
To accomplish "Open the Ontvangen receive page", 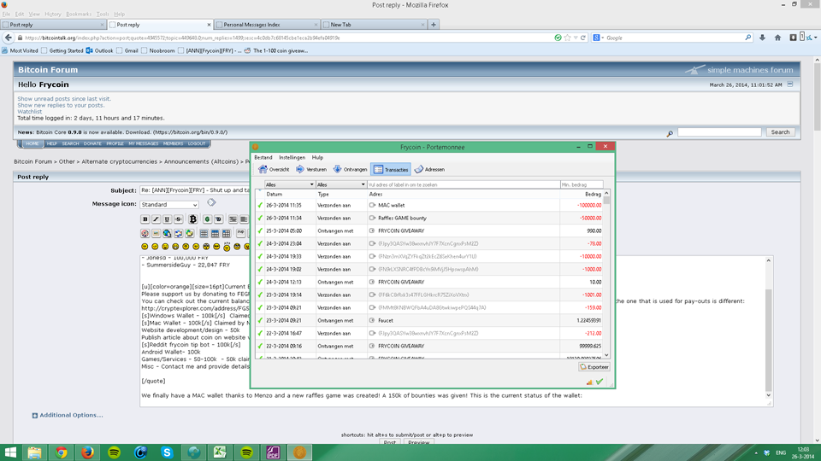I will coord(350,170).
